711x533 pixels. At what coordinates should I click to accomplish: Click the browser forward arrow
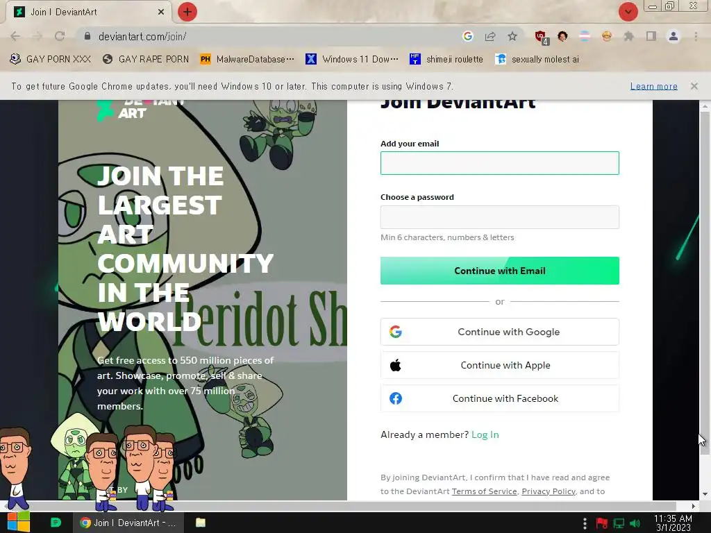coord(37,36)
